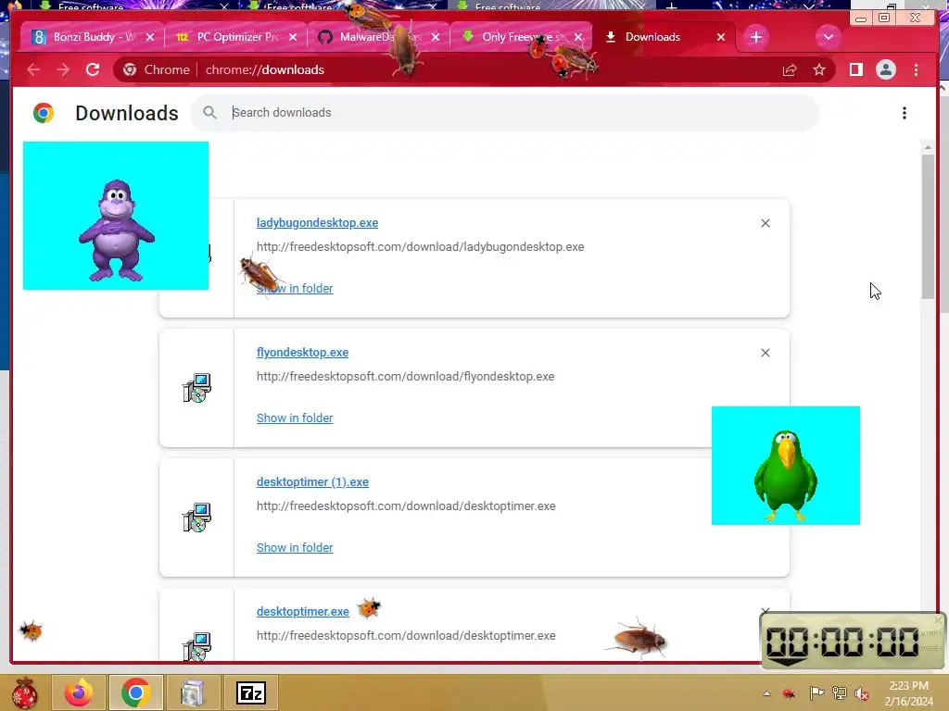This screenshot has width=949, height=711.
Task: Open the clock showing 2:23 PM
Action: (908, 693)
